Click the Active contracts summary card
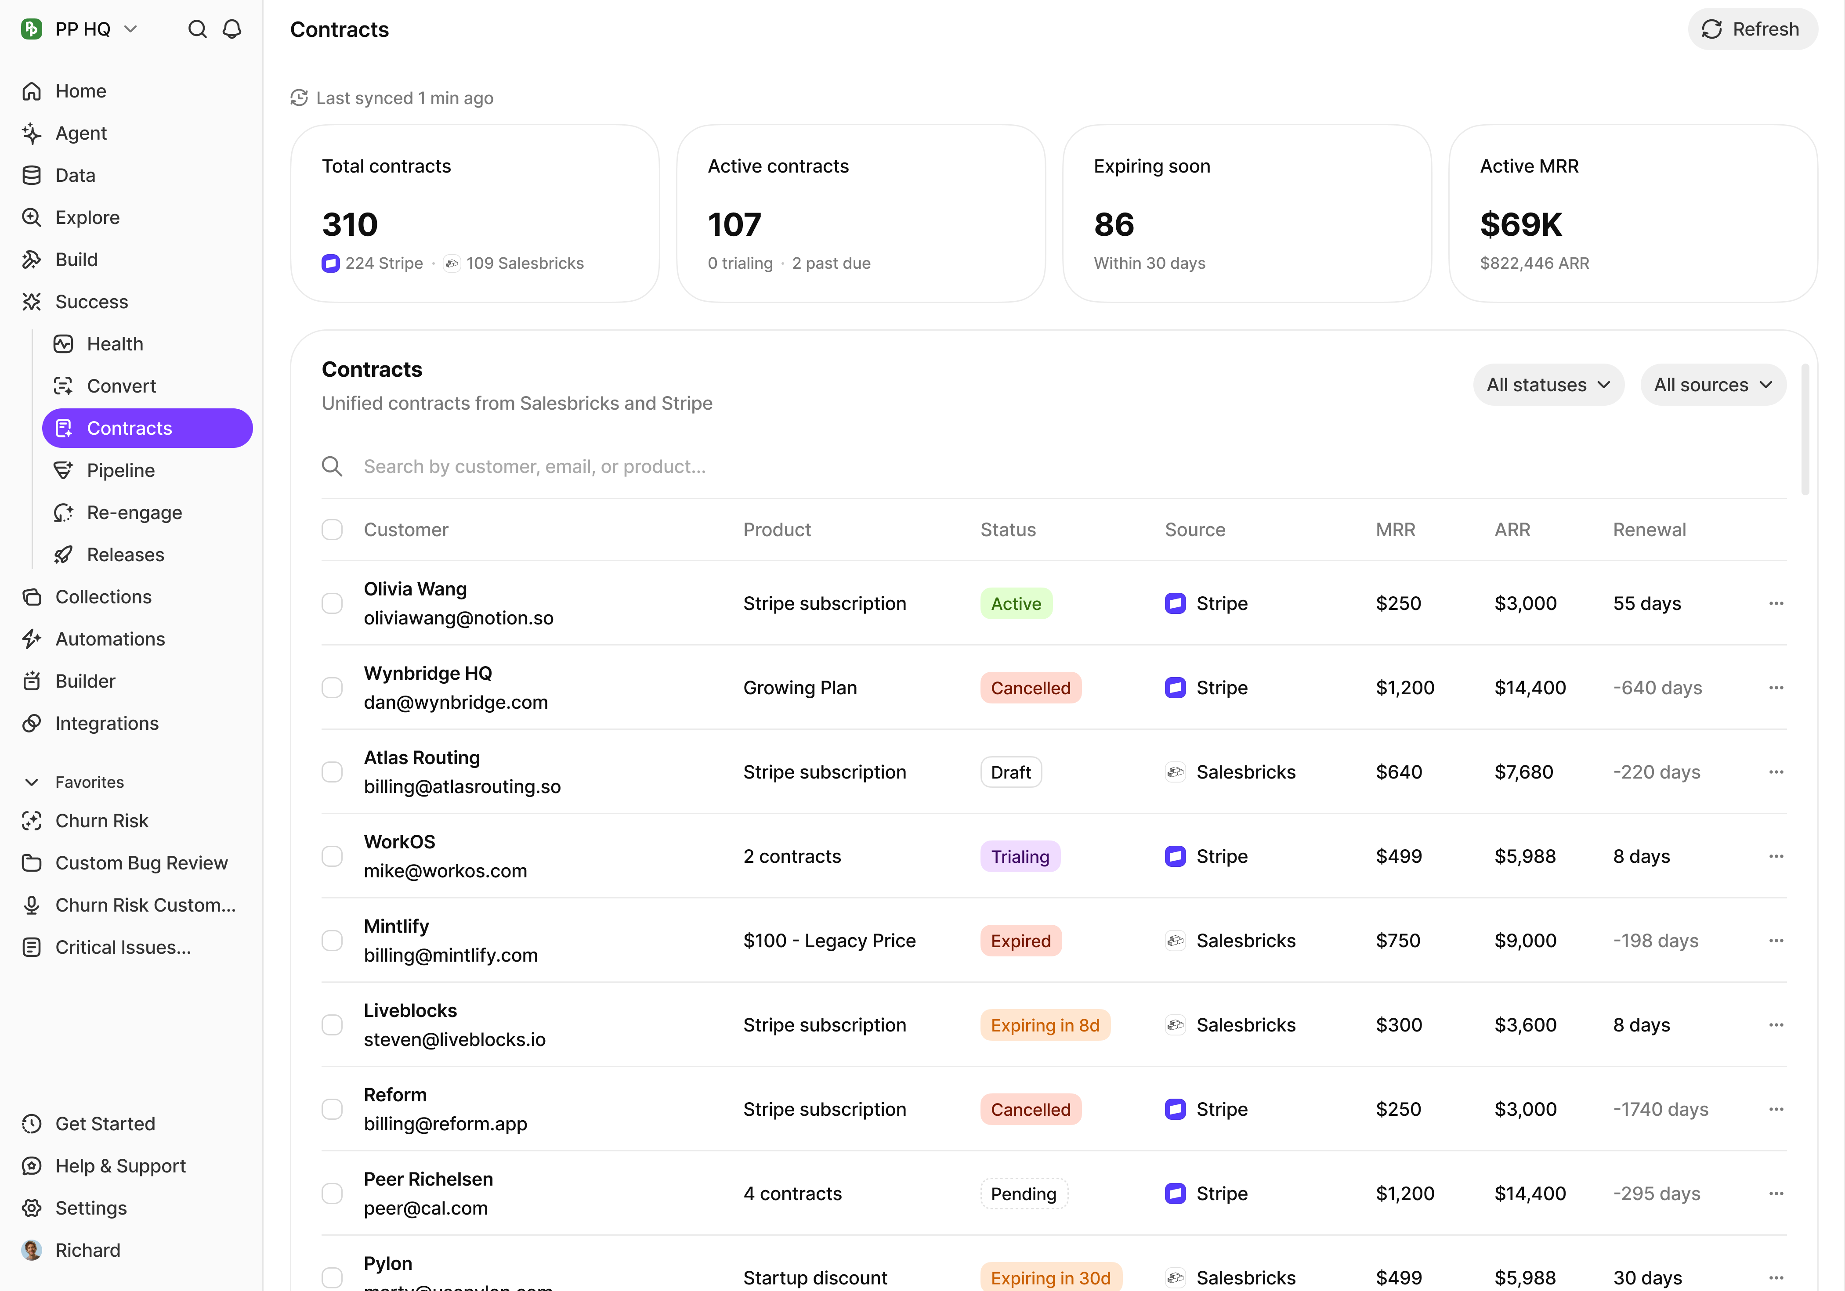This screenshot has height=1291, width=1845. point(861,214)
